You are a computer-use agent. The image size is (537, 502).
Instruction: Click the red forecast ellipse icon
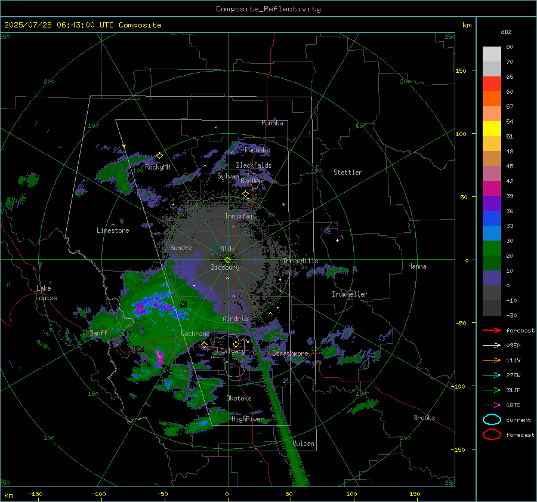[492, 435]
